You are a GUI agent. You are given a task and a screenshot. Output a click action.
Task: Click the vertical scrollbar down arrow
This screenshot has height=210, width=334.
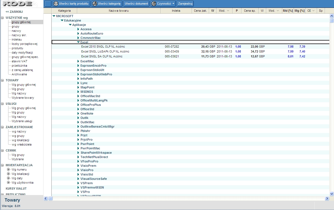coord(332,194)
